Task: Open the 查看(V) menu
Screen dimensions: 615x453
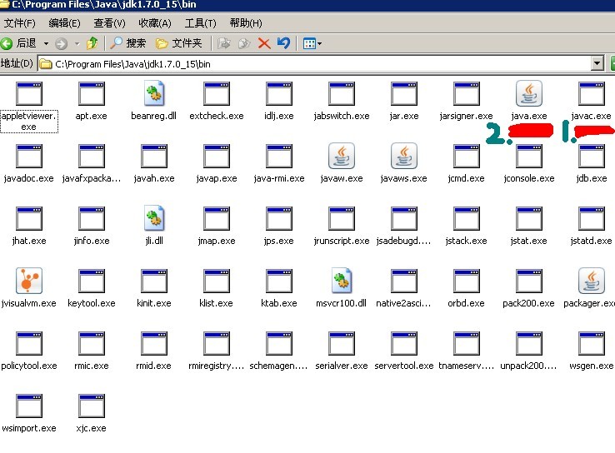Action: tap(109, 23)
